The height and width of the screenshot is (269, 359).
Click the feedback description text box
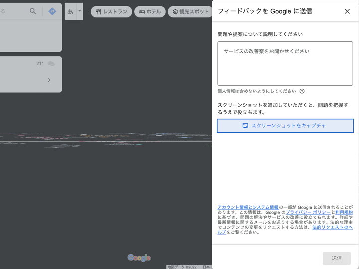pyautogui.click(x=285, y=63)
